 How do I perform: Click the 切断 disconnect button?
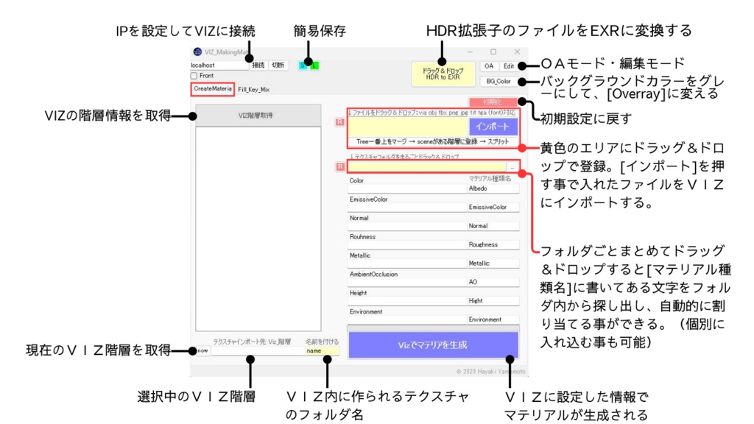[278, 66]
